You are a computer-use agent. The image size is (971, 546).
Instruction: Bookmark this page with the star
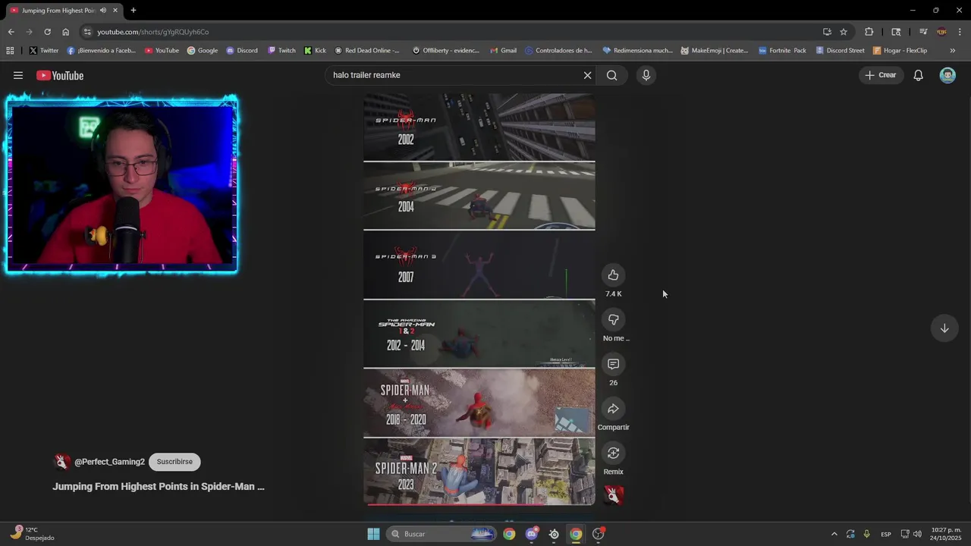click(844, 32)
